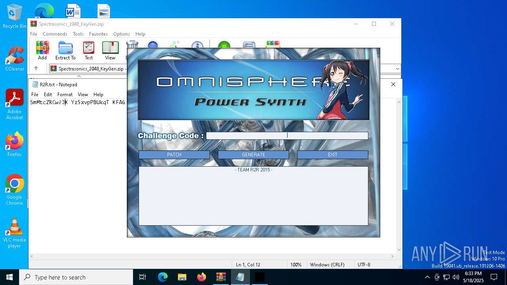Open the network icon in system tray
Screen dimensions: 507x285
[x=446, y=277]
